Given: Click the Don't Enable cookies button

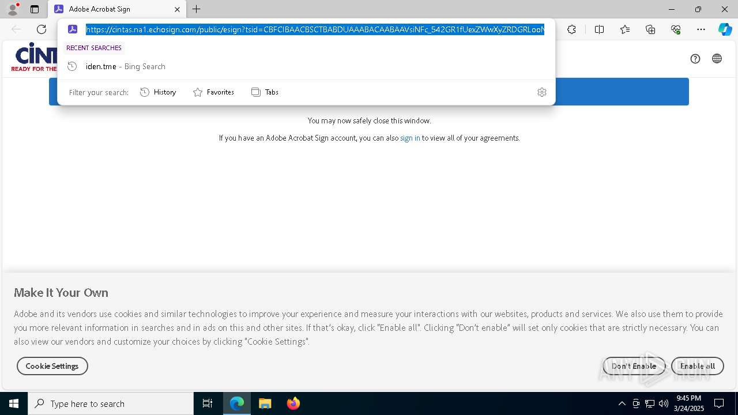Looking at the screenshot, I should point(634,366).
